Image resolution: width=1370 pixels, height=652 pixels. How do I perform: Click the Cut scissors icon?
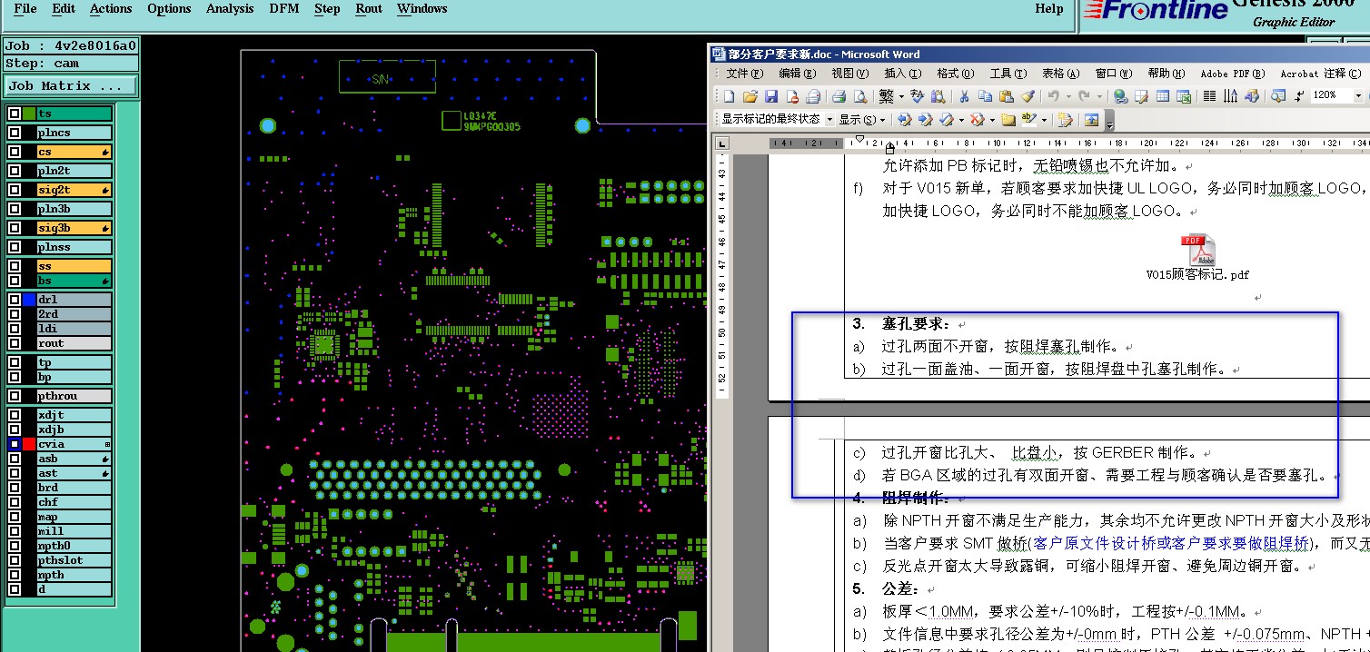[964, 96]
